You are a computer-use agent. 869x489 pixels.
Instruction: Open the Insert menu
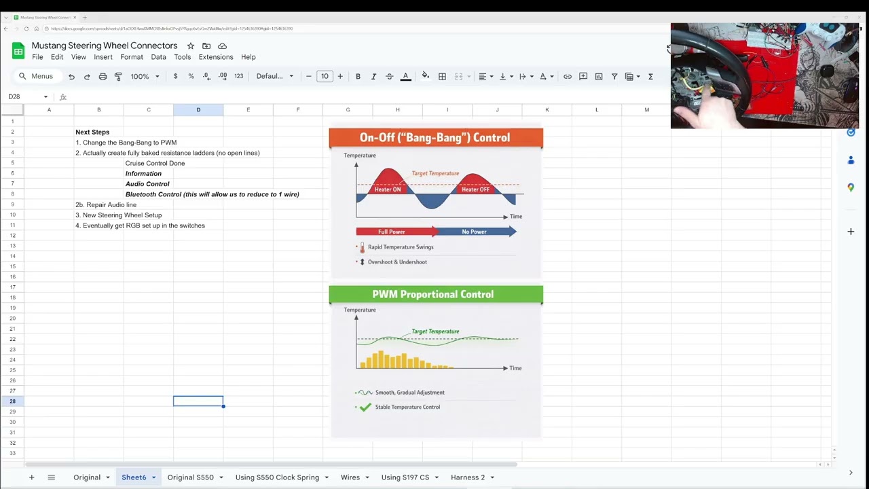pos(103,57)
